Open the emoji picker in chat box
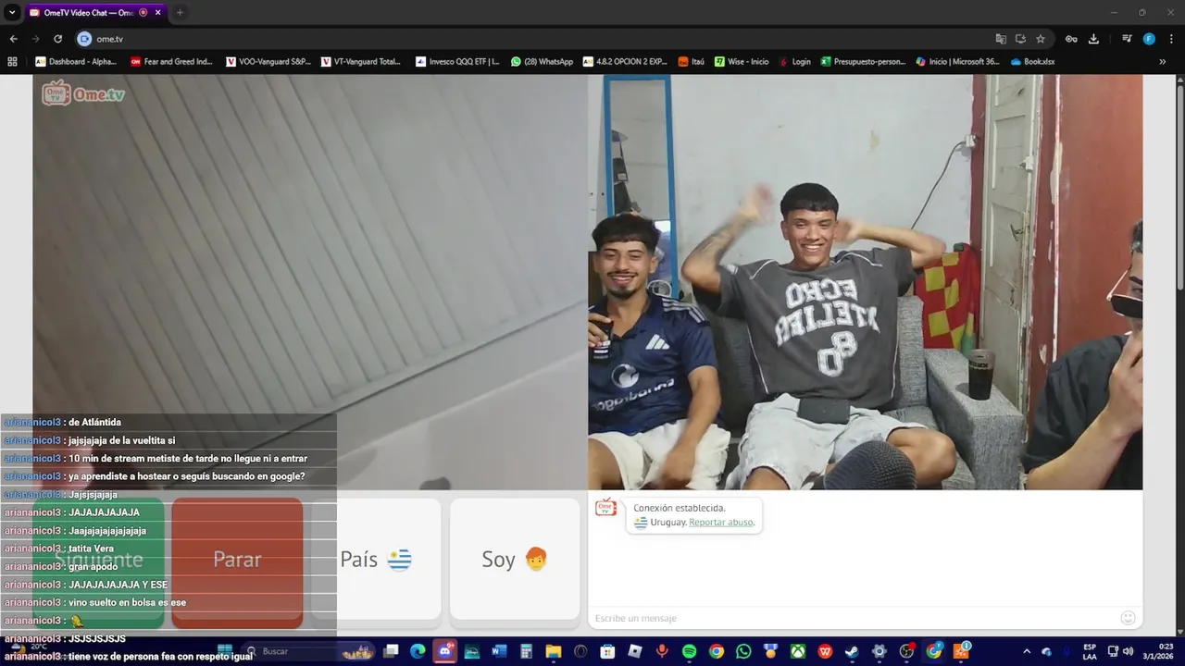The width and height of the screenshot is (1185, 666). pyautogui.click(x=1128, y=618)
